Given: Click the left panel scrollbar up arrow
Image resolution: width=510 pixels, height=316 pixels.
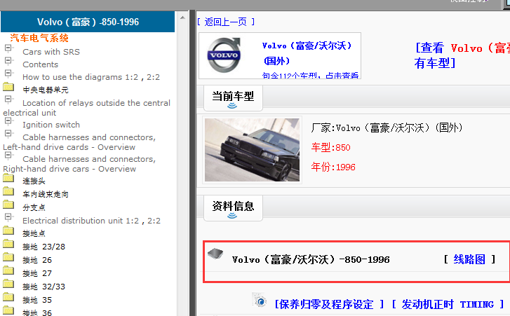Looking at the screenshot, I should tap(182, 18).
